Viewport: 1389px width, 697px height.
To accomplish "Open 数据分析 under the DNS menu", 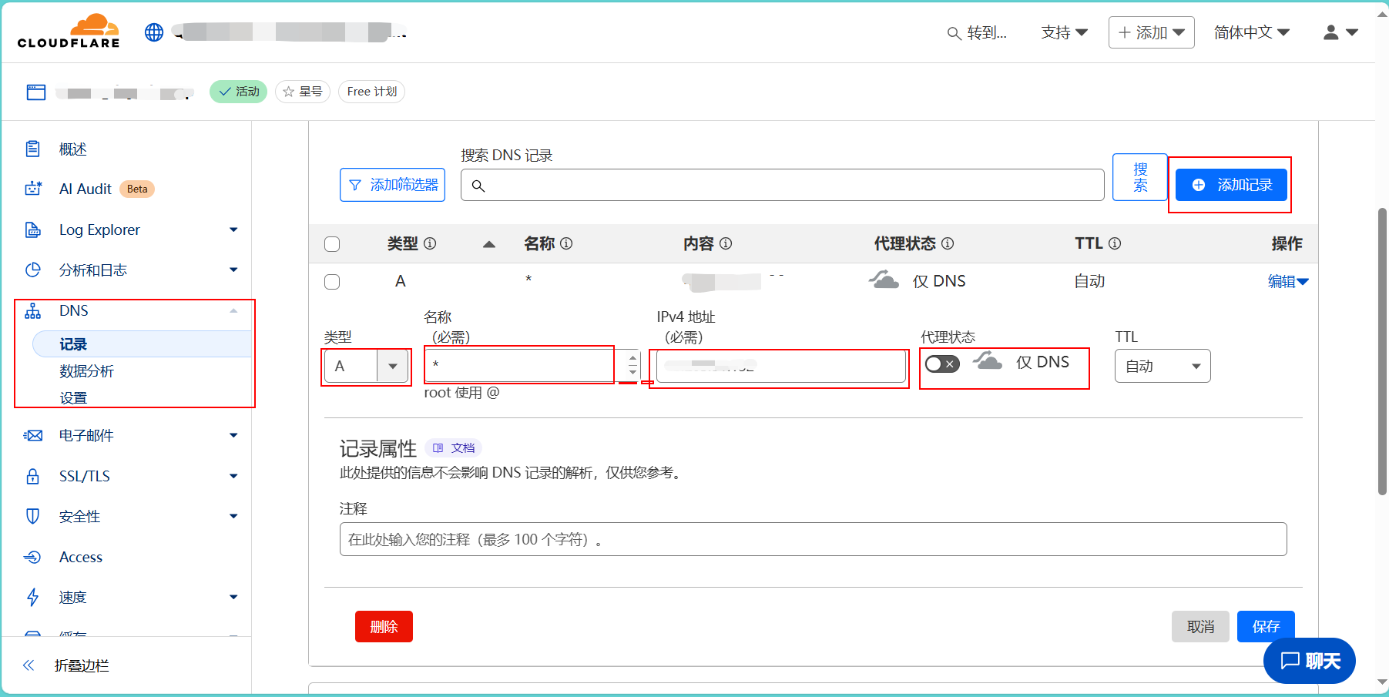I will (87, 371).
